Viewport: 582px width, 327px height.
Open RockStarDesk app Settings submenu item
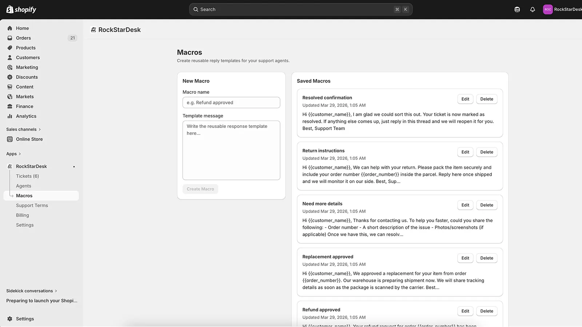pyautogui.click(x=25, y=225)
